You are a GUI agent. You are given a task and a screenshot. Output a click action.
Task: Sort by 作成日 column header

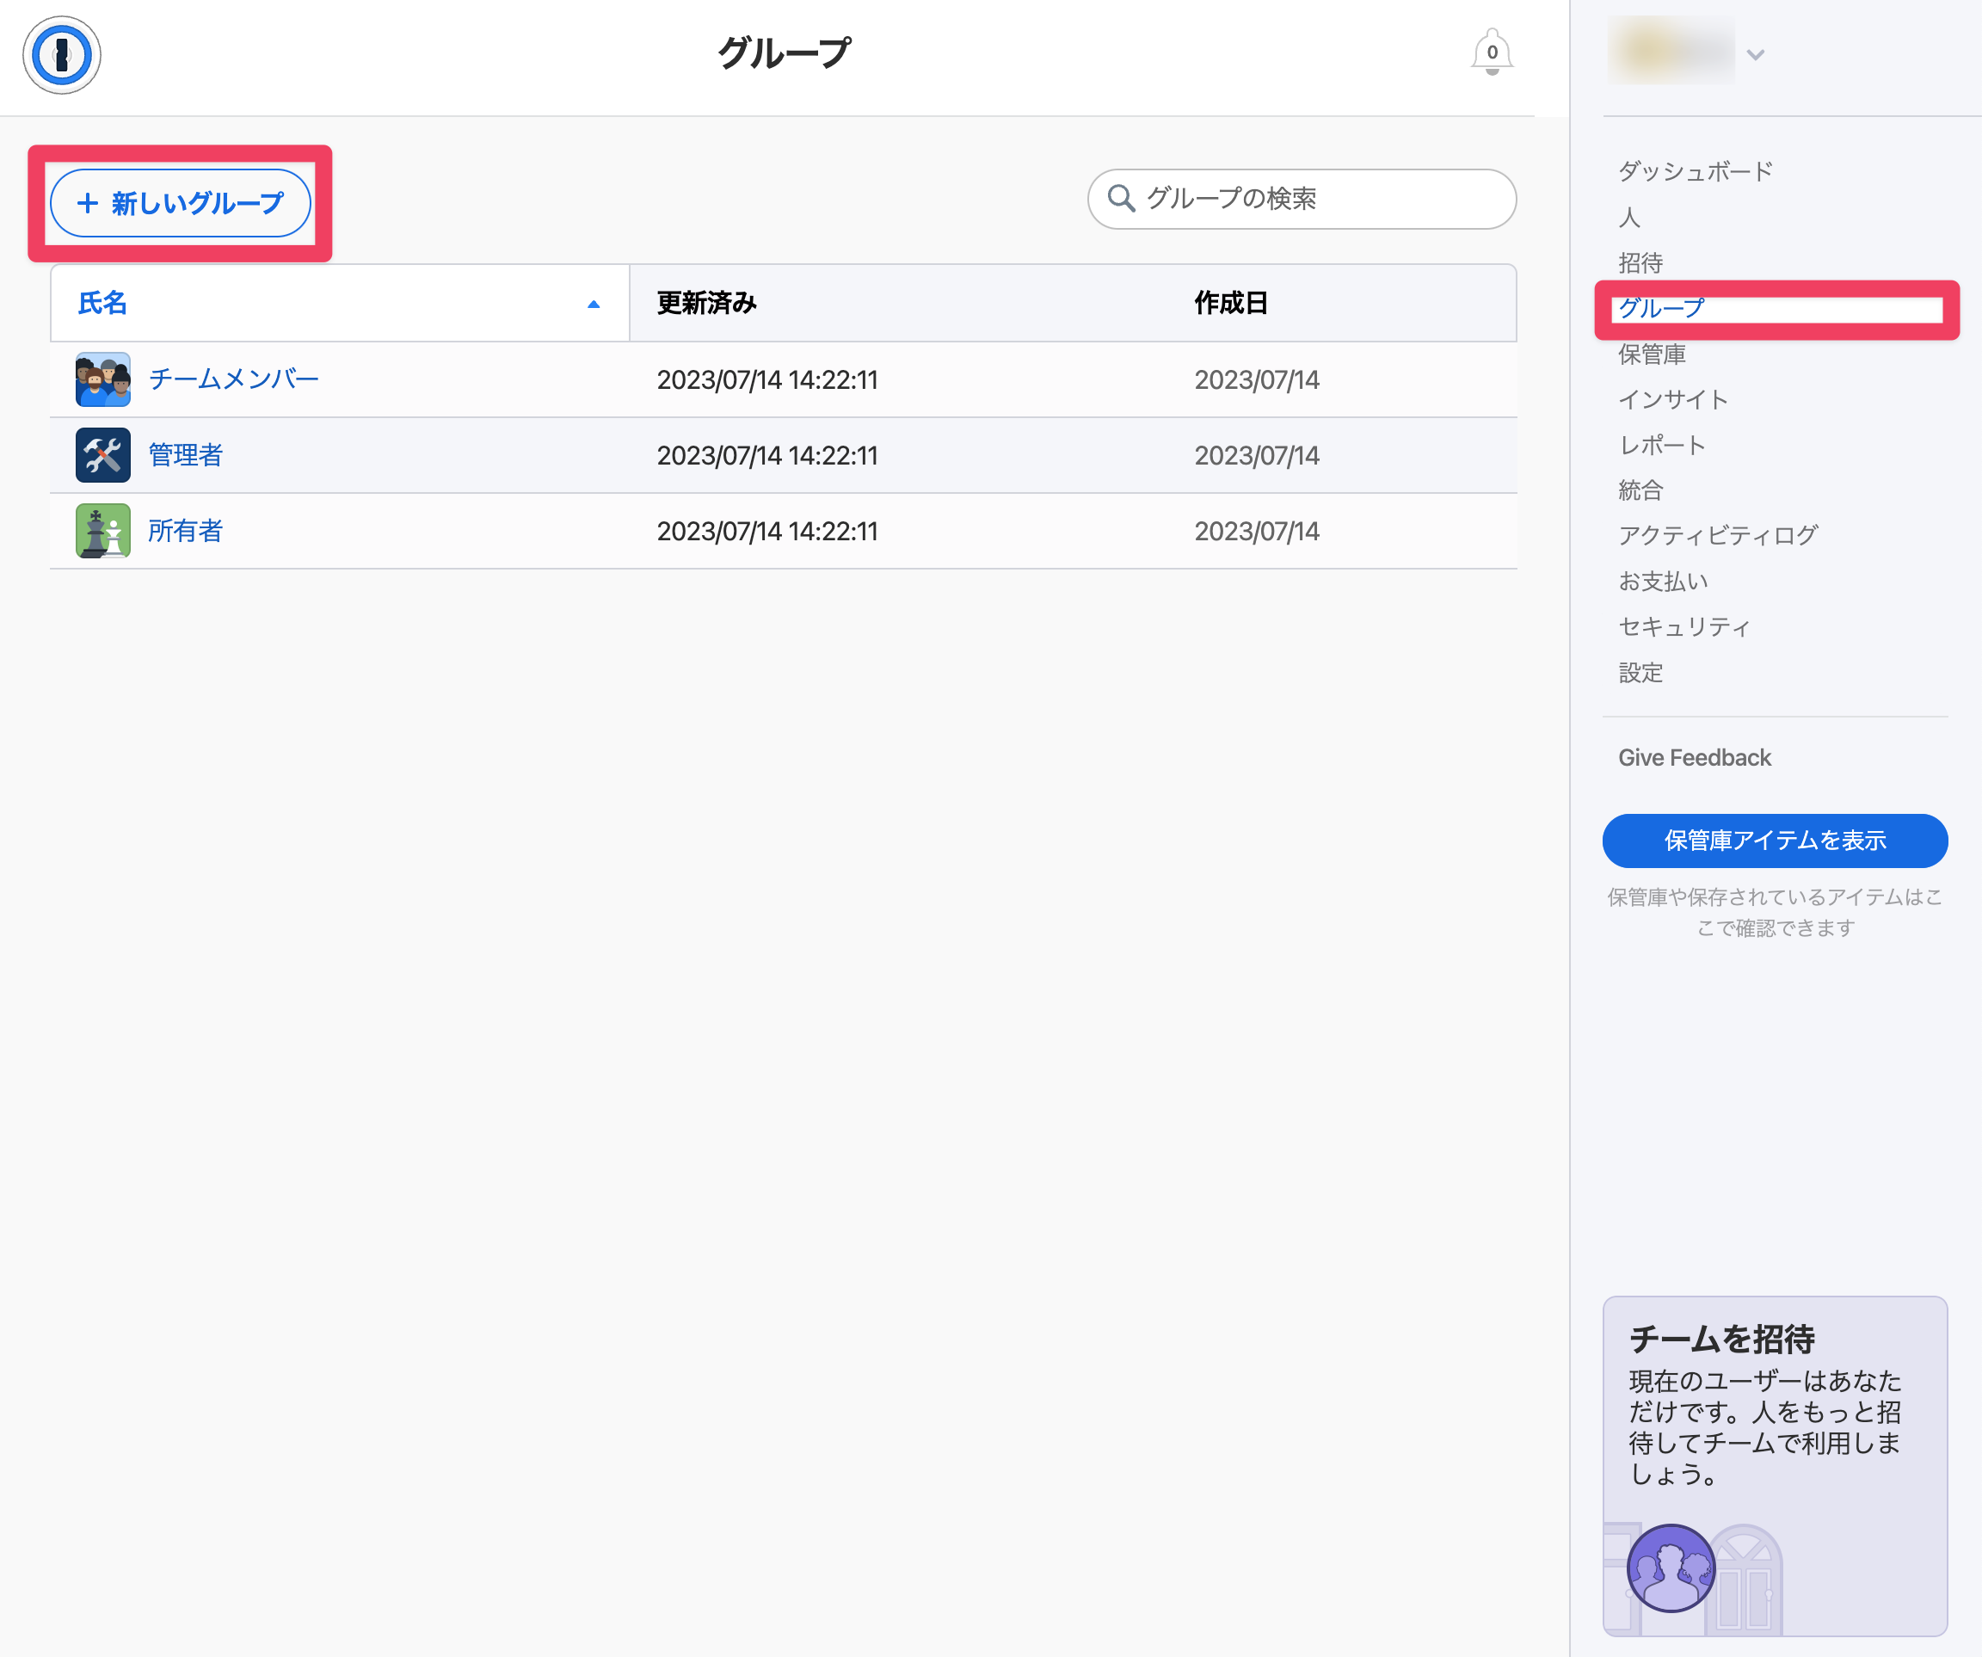coord(1231,303)
